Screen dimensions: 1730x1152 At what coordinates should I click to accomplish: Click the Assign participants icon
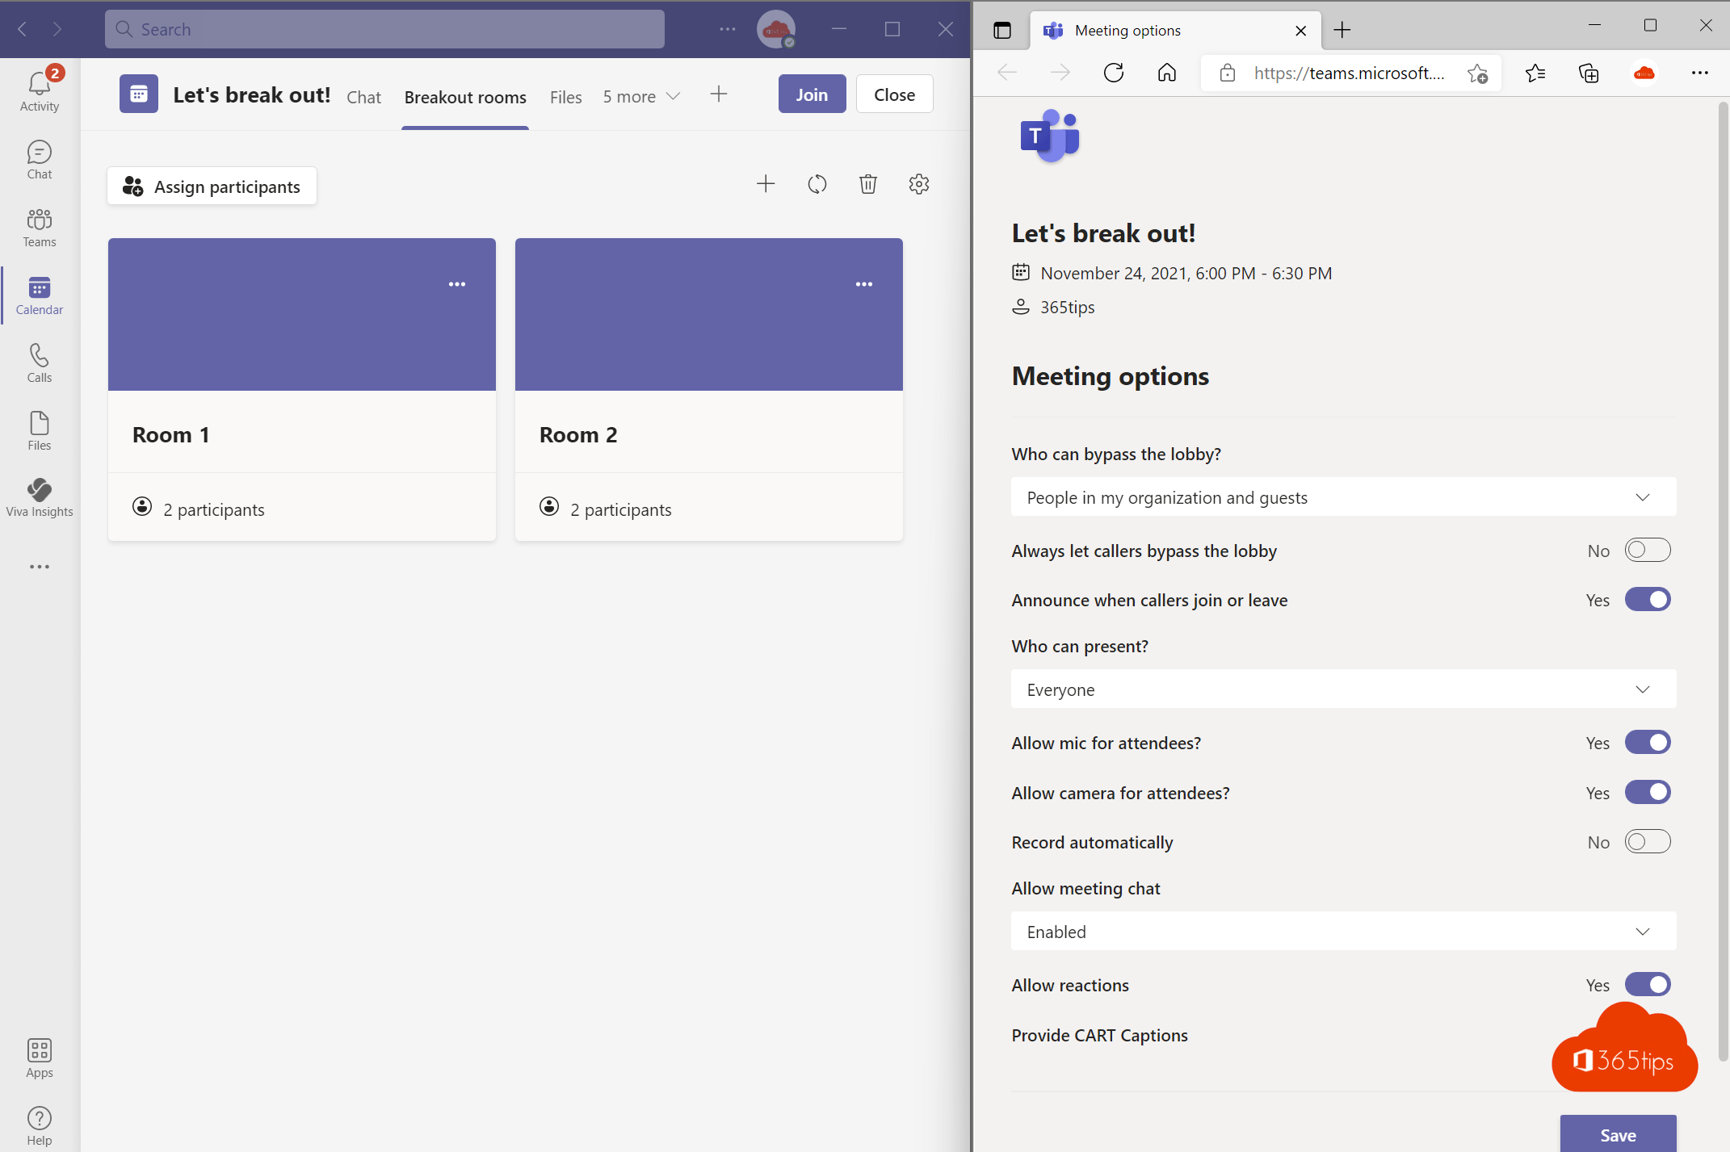point(131,186)
